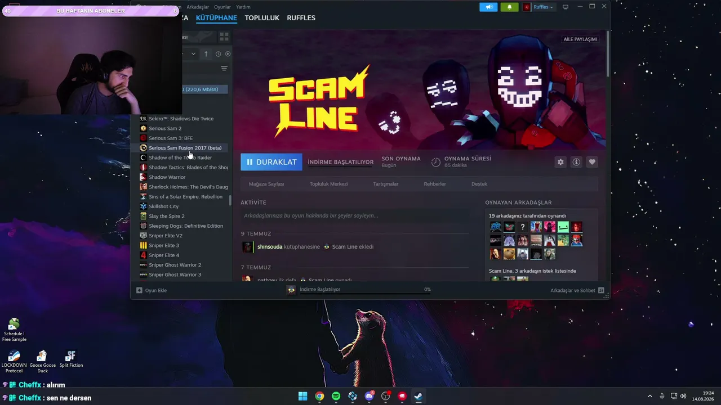Open the Friends and Chat icon

click(601, 290)
